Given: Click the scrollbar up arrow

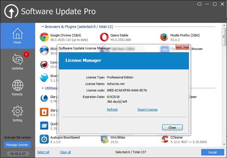Looking at the screenshot, I should click(x=224, y=25).
